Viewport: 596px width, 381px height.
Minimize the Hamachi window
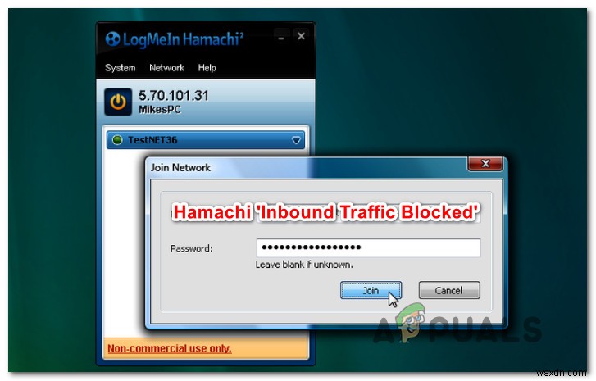[281, 37]
